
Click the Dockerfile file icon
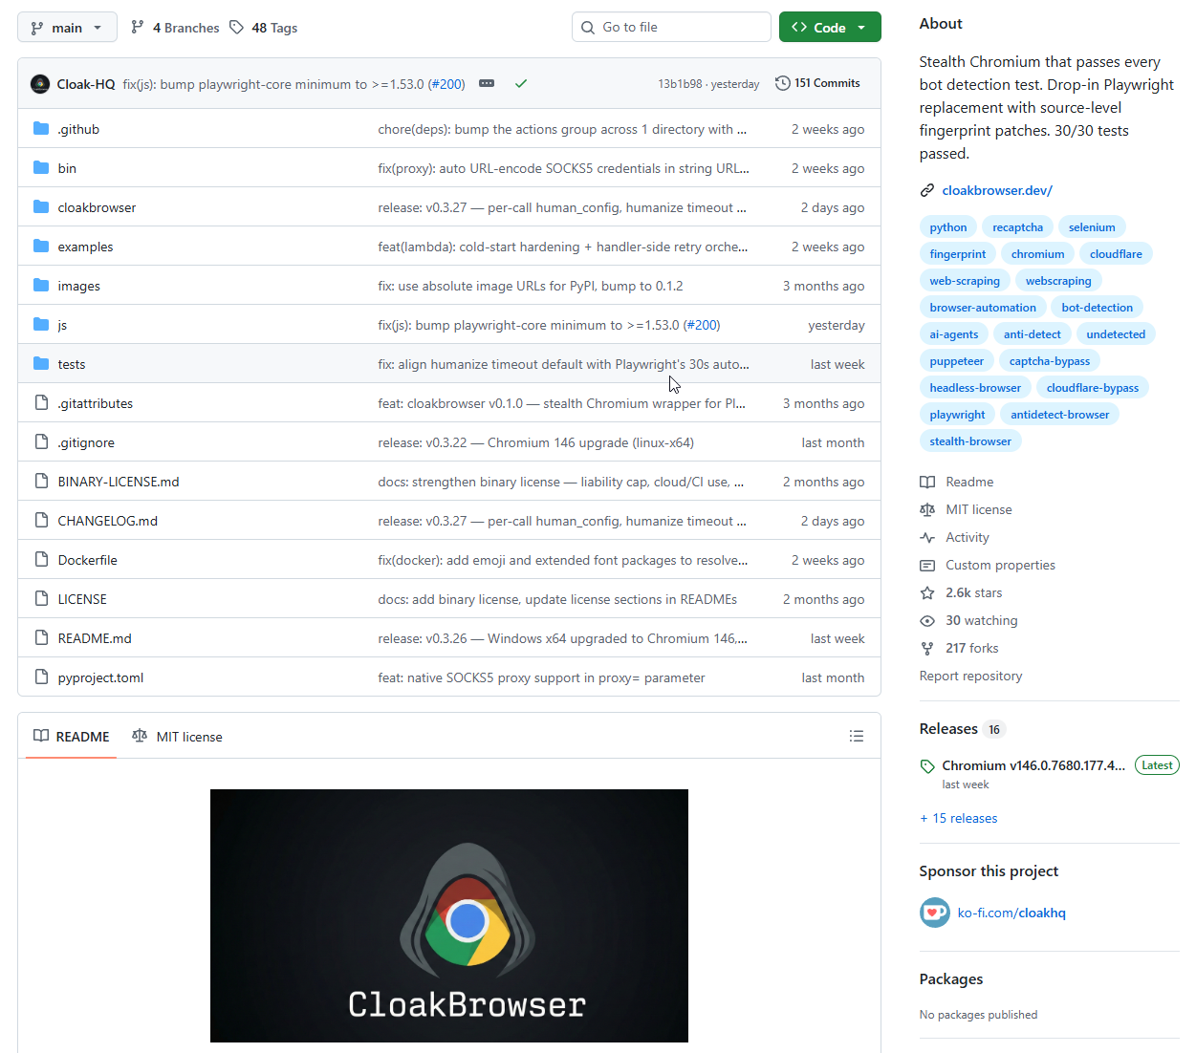tap(41, 560)
